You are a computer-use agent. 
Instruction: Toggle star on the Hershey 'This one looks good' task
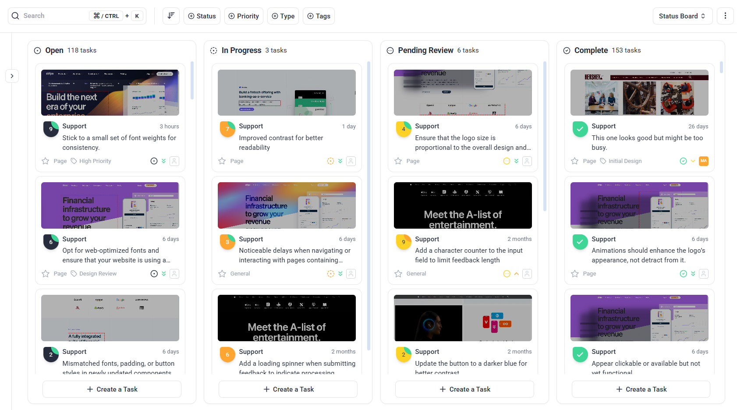tap(575, 161)
